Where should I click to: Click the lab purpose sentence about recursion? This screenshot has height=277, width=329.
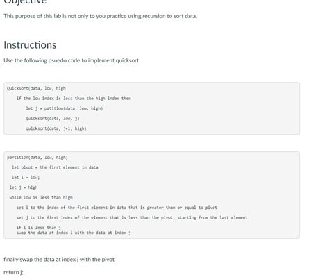[101, 16]
